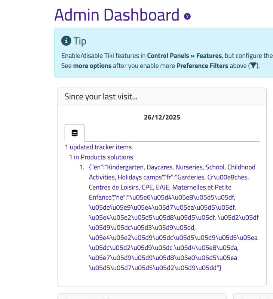Click the Tip heading text
Screen dimensions: 273x299
tap(80, 41)
